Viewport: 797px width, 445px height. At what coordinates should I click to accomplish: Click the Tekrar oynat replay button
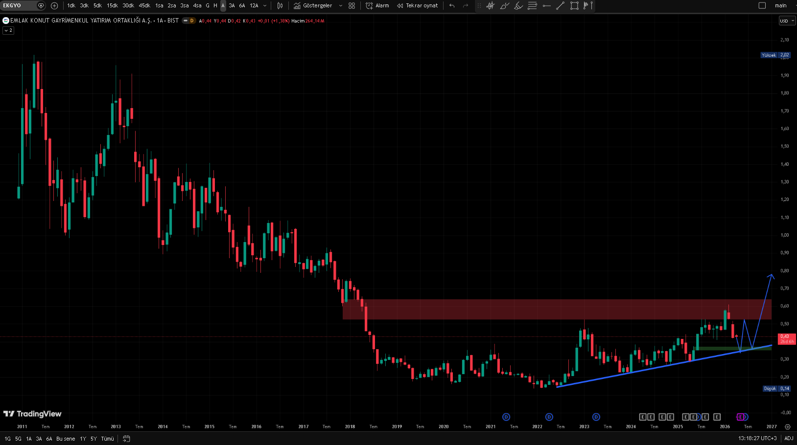click(x=417, y=6)
